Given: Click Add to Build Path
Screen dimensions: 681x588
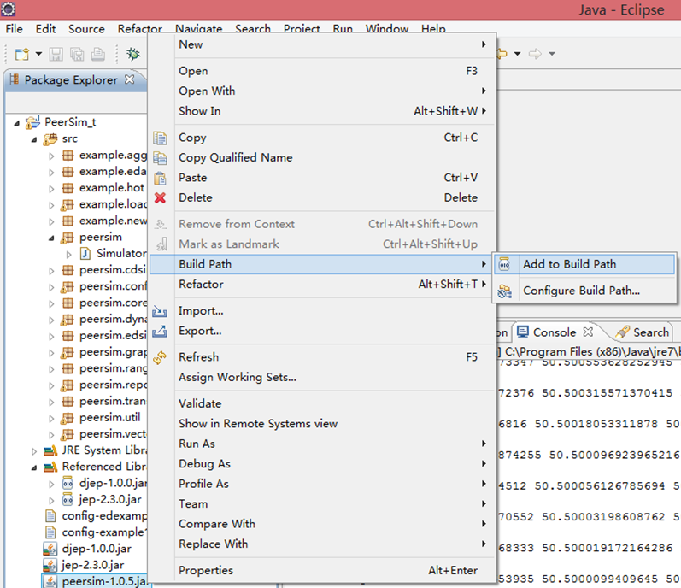Looking at the screenshot, I should point(584,264).
